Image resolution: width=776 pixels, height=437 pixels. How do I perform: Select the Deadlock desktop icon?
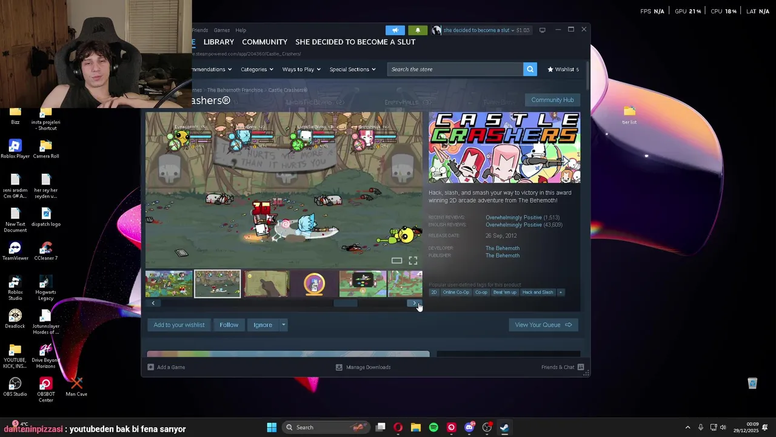15,319
